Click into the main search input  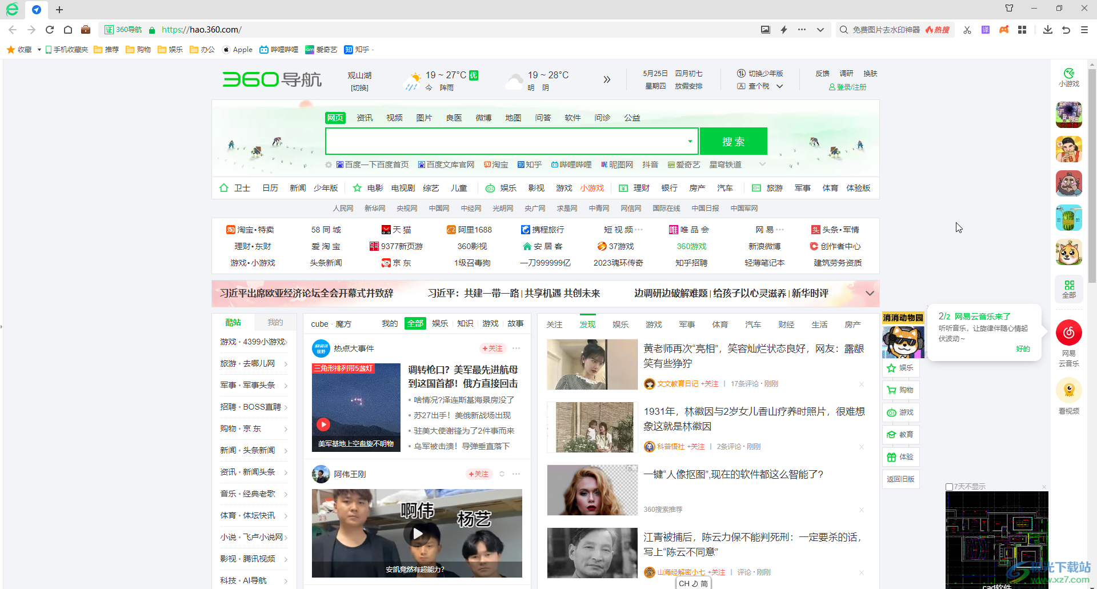coord(506,141)
